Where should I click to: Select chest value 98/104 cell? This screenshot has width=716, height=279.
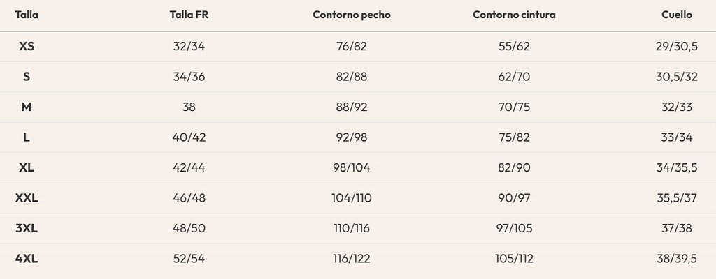(352, 167)
